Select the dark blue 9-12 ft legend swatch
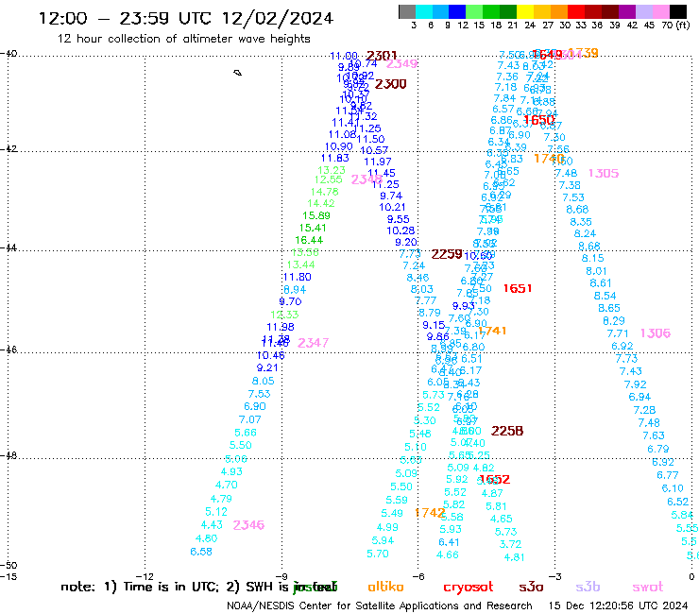The height and width of the screenshot is (614, 699). pos(457,11)
